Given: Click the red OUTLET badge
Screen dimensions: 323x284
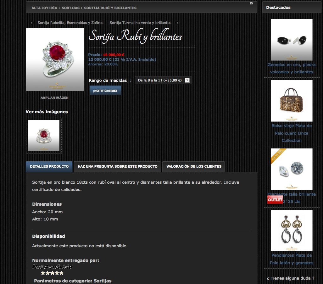Looking at the screenshot, I should [275, 200].
